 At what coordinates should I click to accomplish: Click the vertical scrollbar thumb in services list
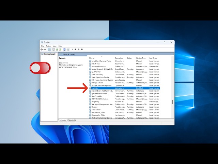click(x=172, y=102)
